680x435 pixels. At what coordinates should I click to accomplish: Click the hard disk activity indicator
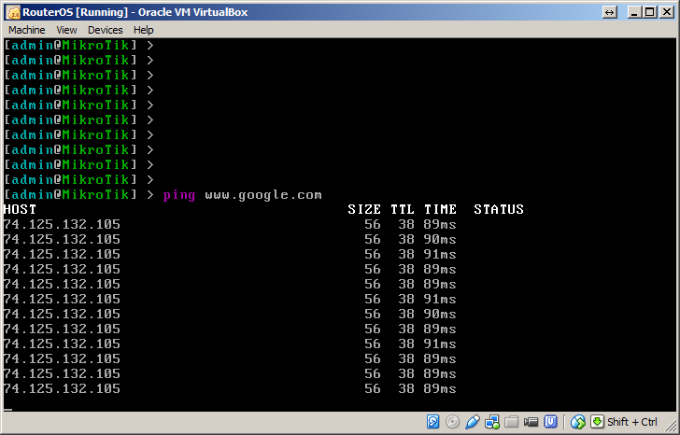(432, 422)
